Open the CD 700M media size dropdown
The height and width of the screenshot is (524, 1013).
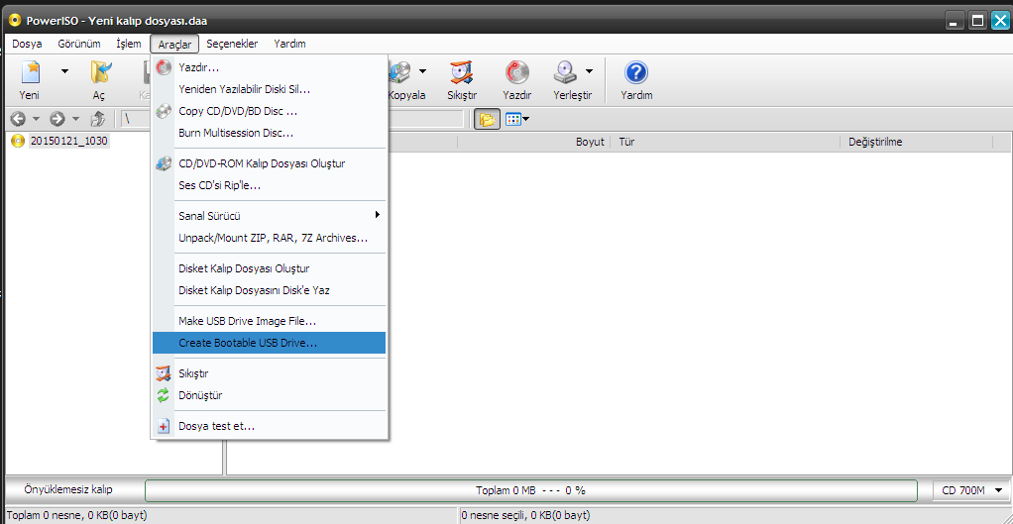click(x=971, y=490)
